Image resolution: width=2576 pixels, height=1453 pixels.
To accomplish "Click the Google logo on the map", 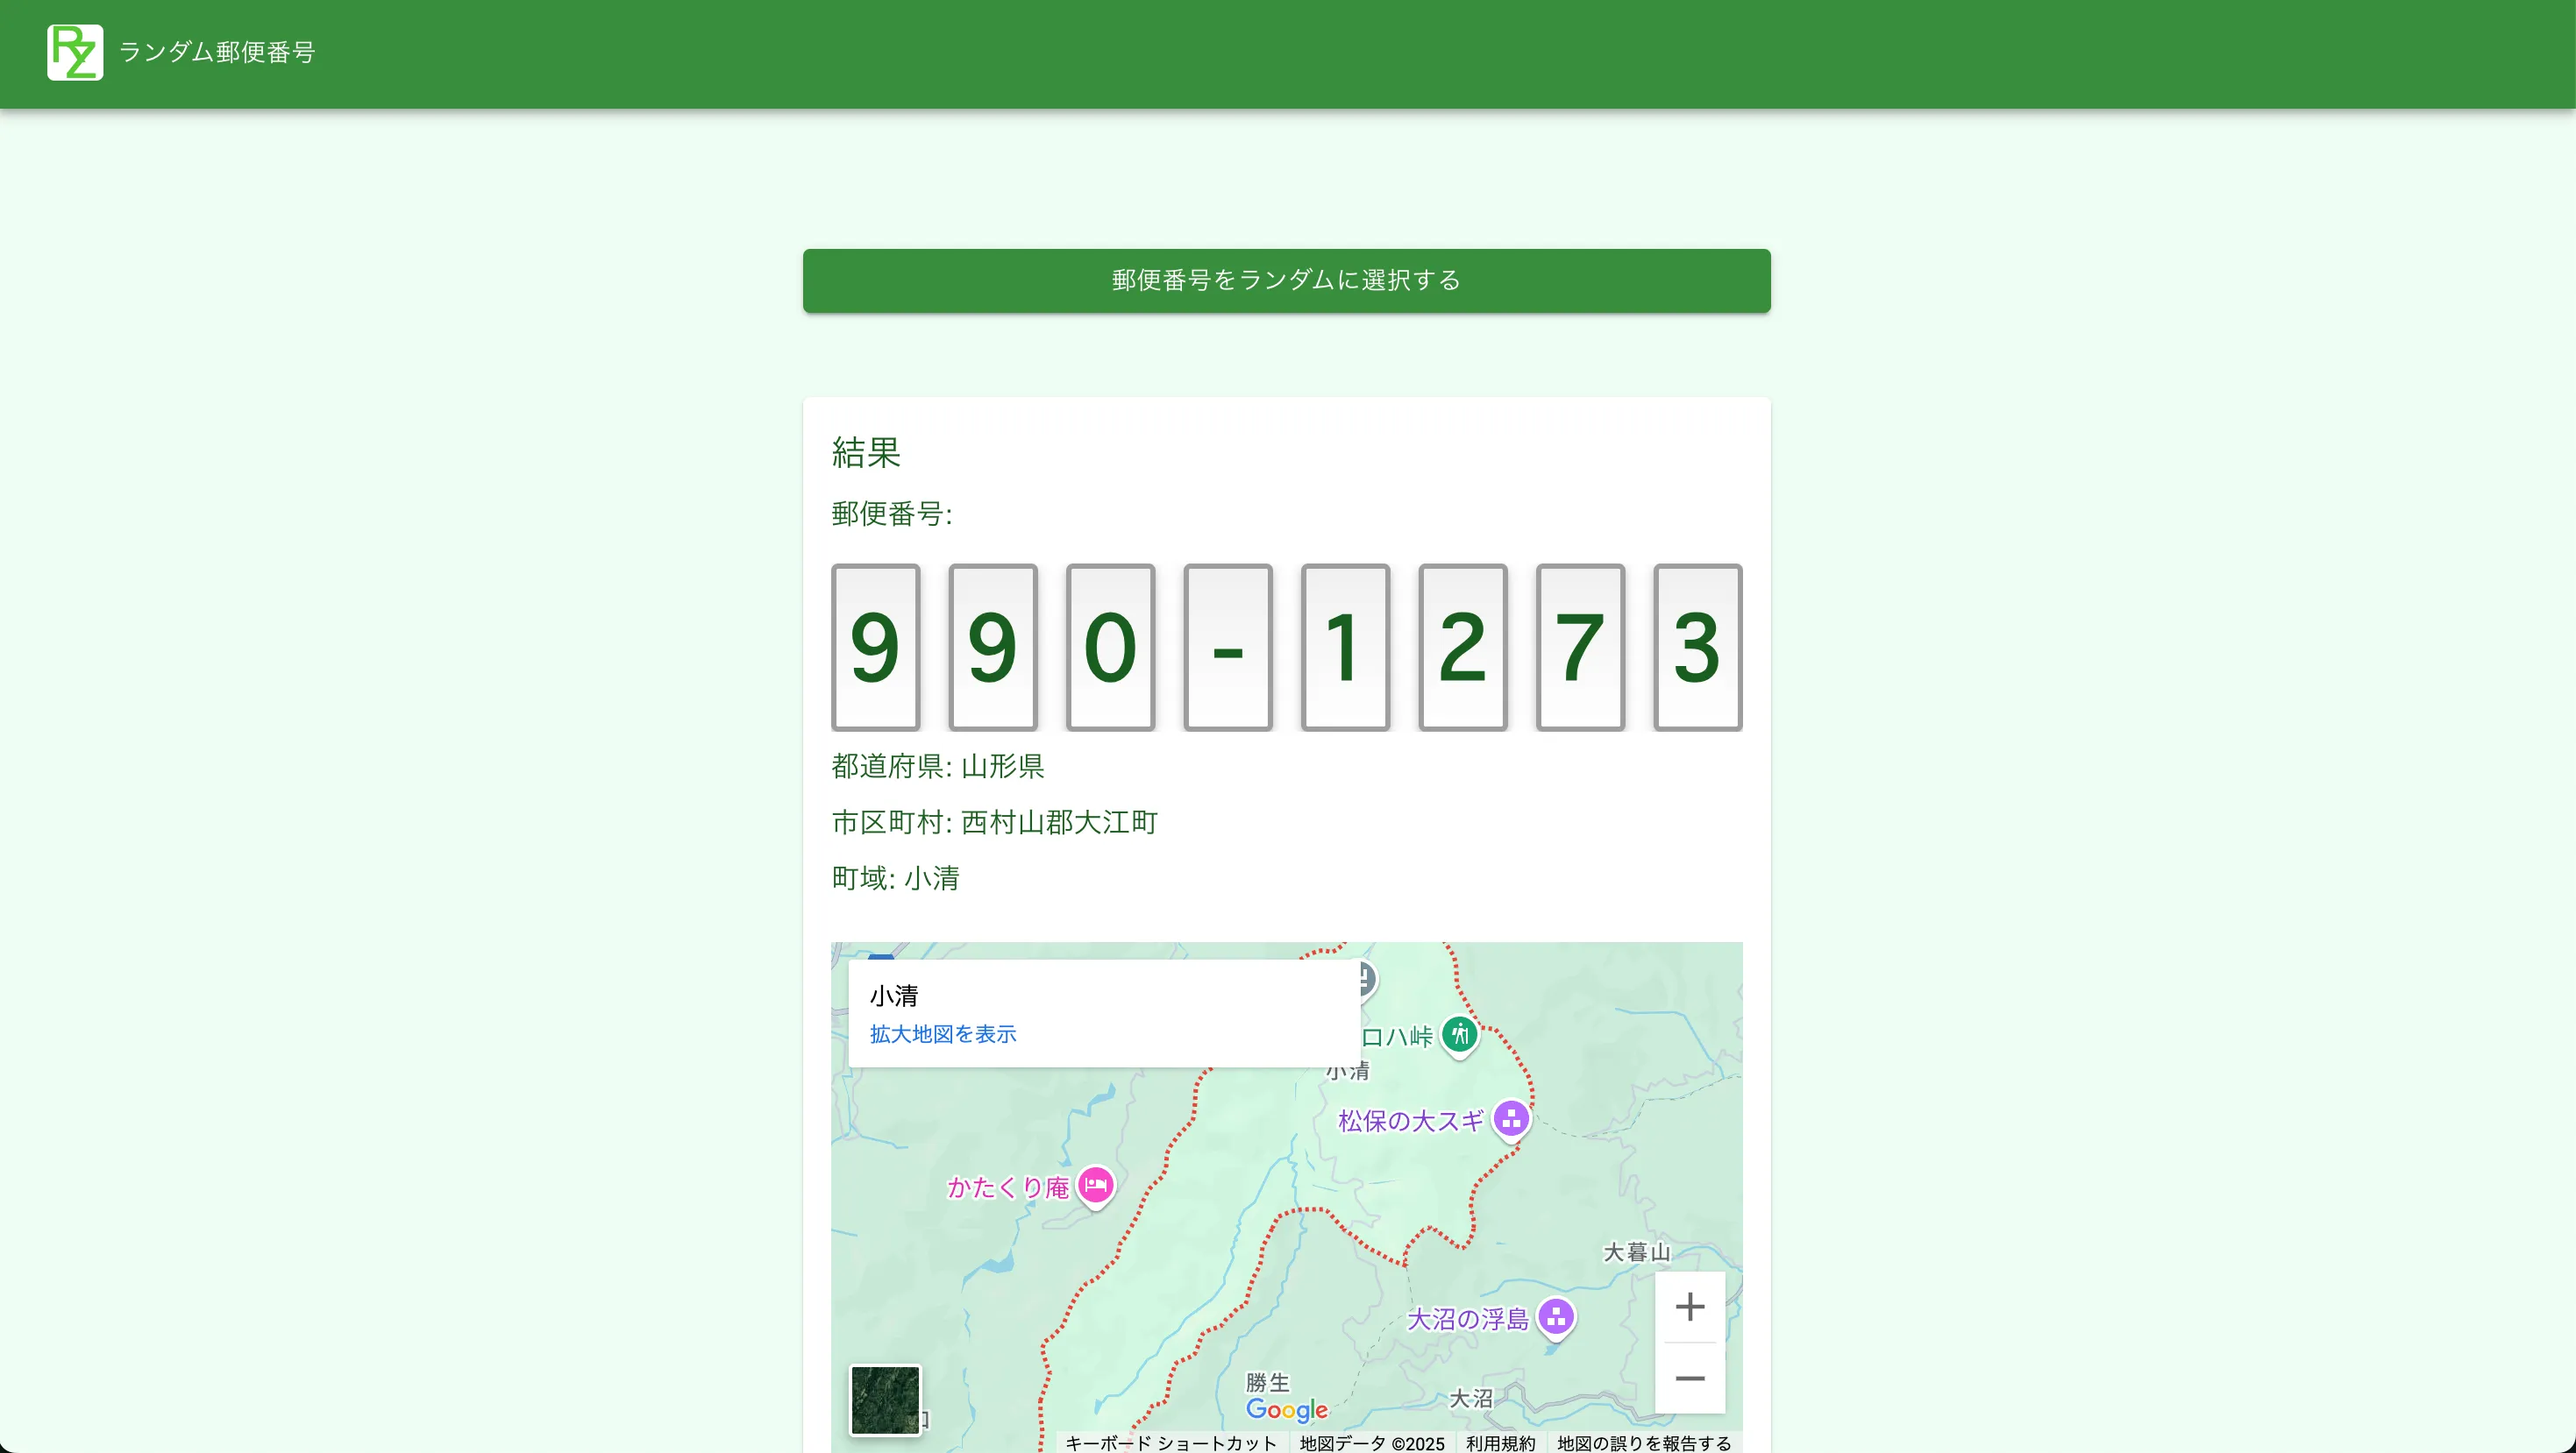I will click(x=1286, y=1409).
